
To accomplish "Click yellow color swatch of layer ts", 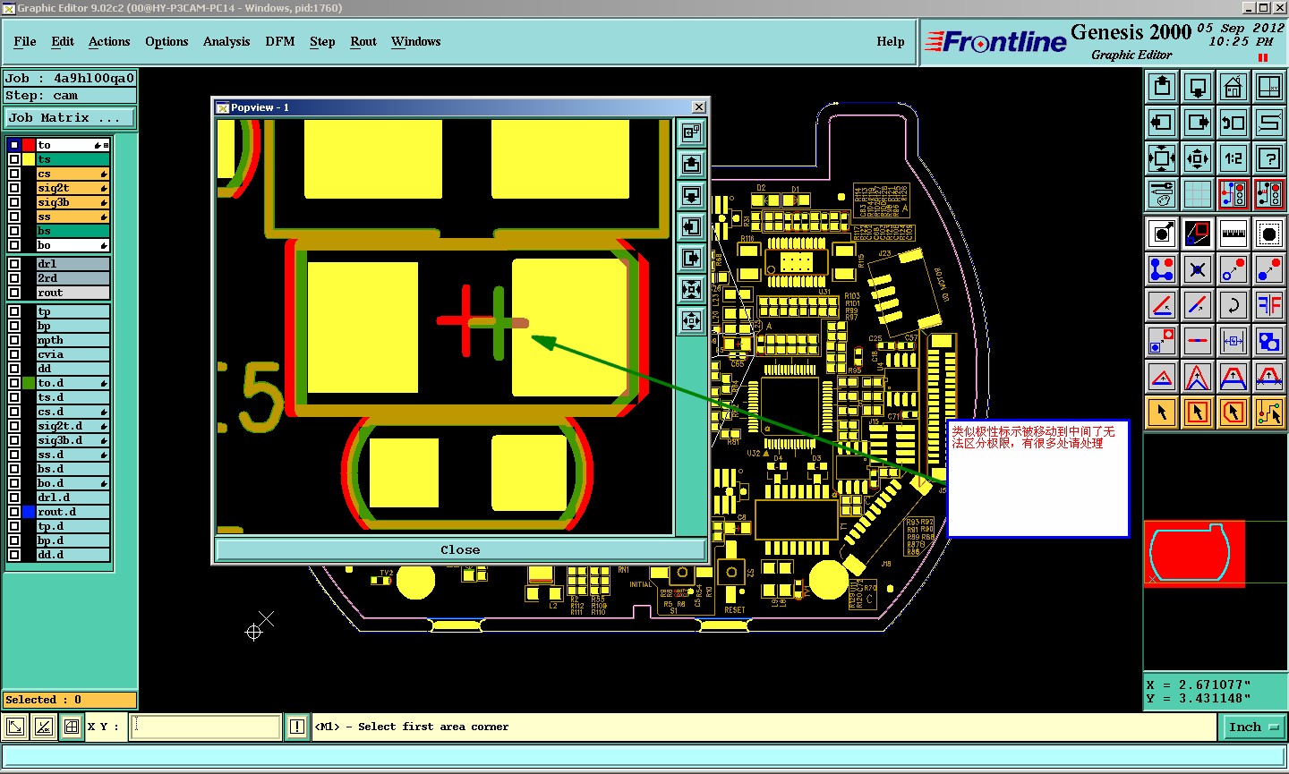I will click(29, 159).
